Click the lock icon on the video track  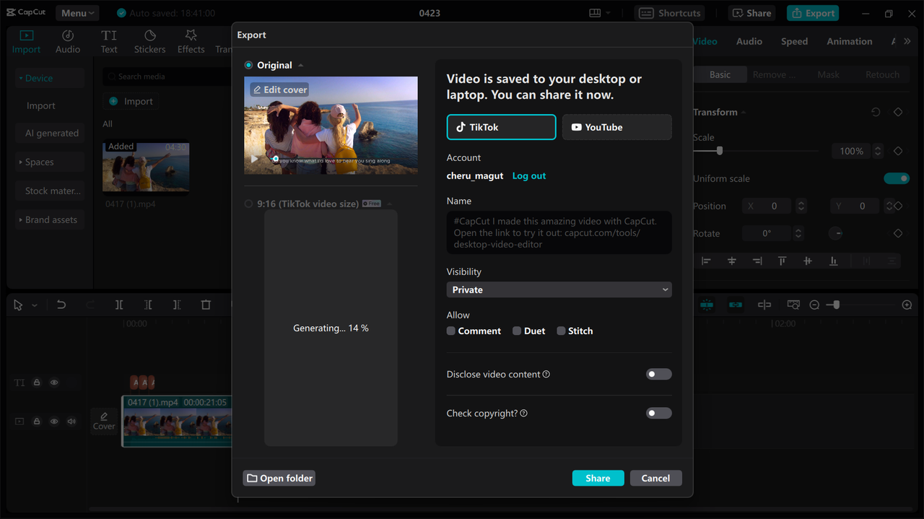tap(37, 422)
